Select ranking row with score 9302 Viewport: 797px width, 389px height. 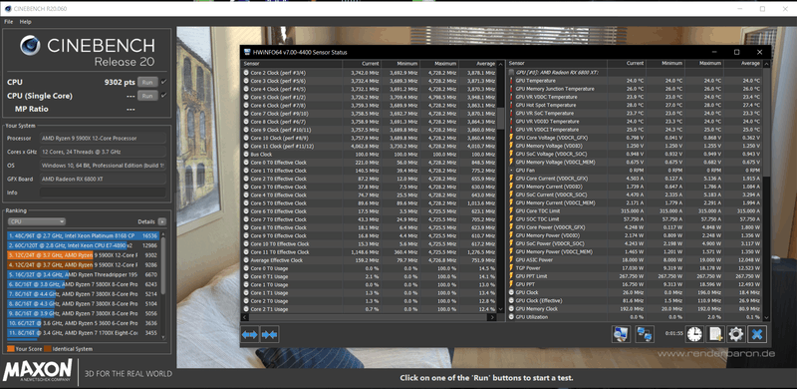coord(84,255)
